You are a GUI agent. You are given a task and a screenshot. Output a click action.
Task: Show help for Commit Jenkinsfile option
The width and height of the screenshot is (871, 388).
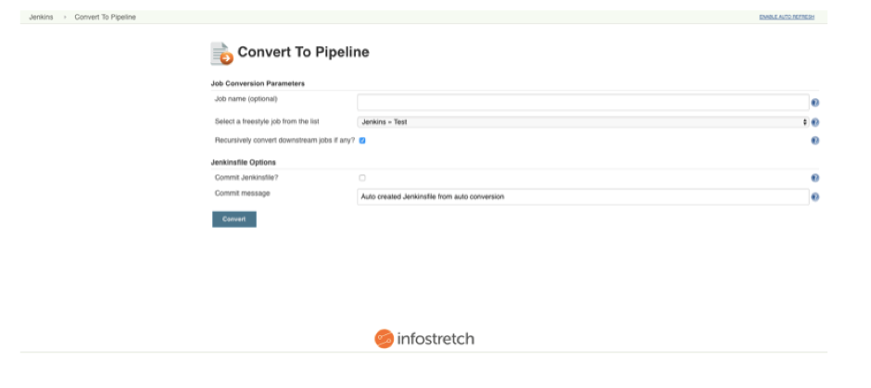pyautogui.click(x=814, y=178)
